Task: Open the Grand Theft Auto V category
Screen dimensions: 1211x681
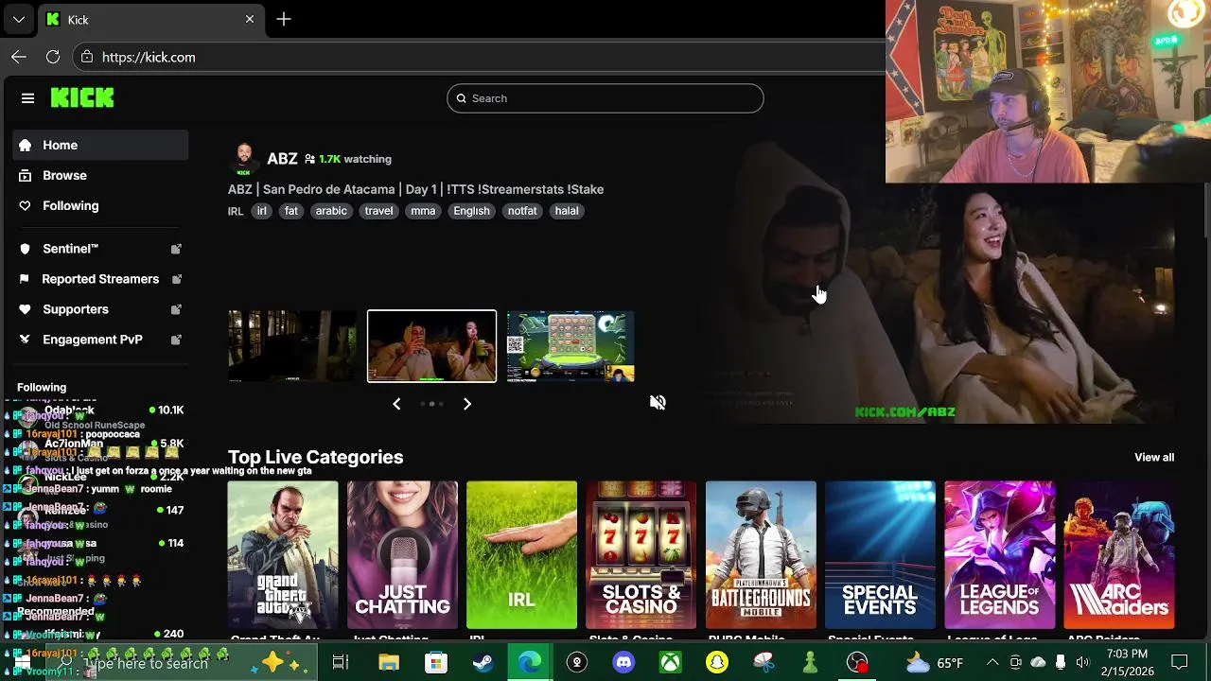Action: [x=282, y=555]
